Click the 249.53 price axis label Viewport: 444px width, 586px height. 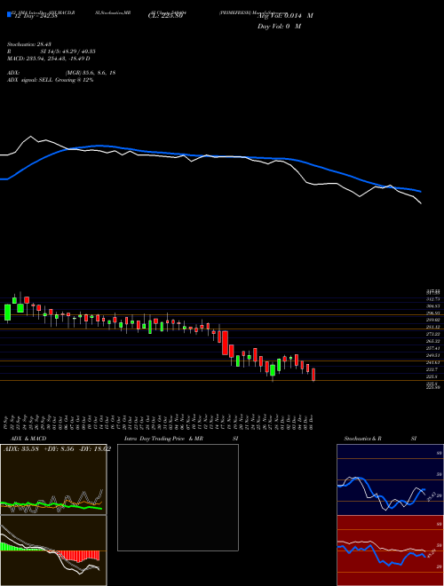pyautogui.click(x=433, y=355)
